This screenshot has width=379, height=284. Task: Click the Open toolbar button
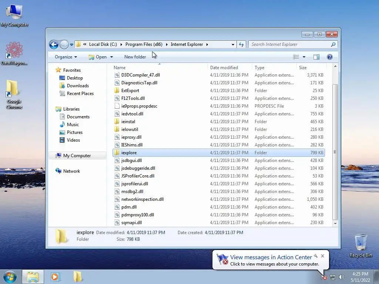pyautogui.click(x=98, y=57)
